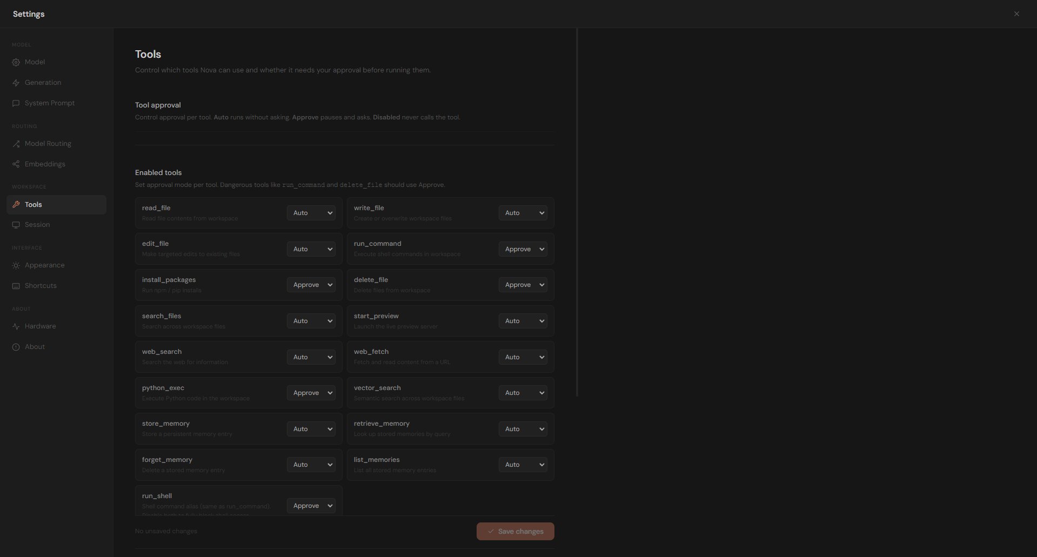The width and height of the screenshot is (1037, 557).
Task: Click the 'run_command' tool name
Action: [377, 244]
